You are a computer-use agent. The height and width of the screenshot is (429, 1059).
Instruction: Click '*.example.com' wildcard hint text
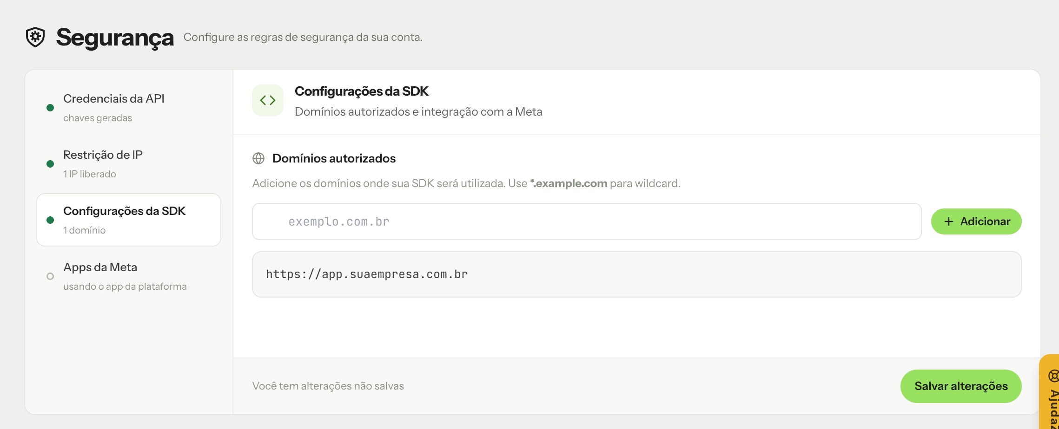point(569,183)
